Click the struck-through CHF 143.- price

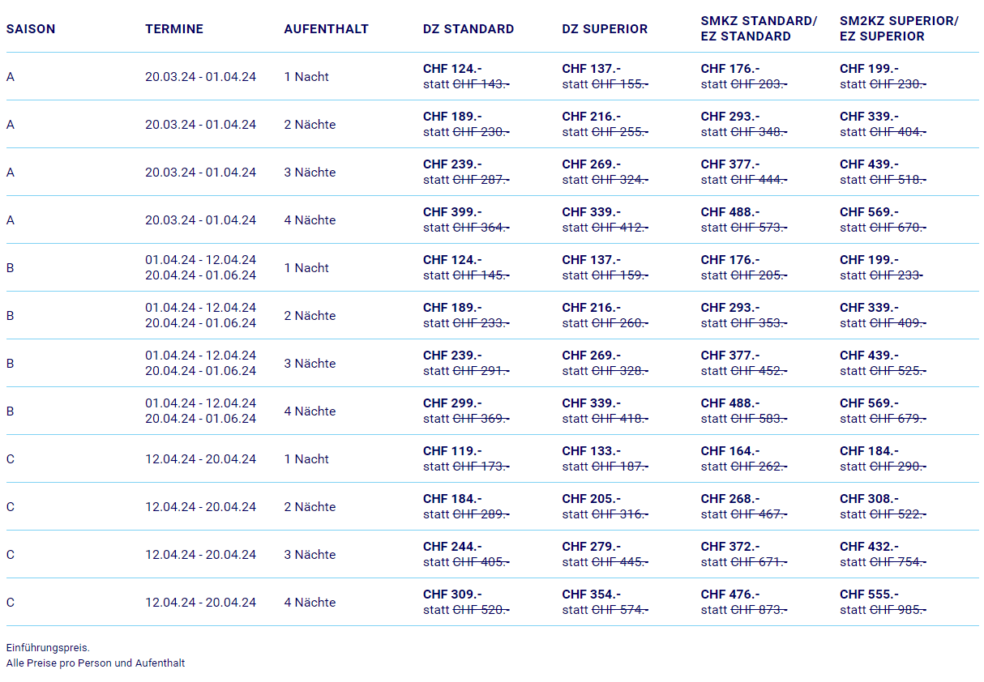(x=481, y=84)
